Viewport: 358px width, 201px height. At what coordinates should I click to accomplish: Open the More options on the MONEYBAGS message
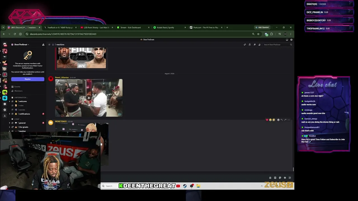[289, 120]
